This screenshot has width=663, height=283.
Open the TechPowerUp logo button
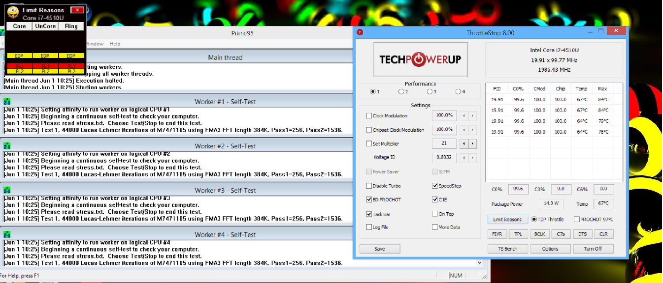(x=420, y=59)
